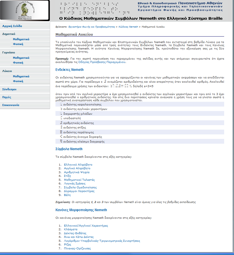This screenshot has height=255, width=234.
Task: Open Αρχική Σελίδα in the sidebar
Action: (x=12, y=26)
